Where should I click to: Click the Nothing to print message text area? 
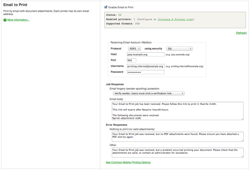(x=177, y=137)
